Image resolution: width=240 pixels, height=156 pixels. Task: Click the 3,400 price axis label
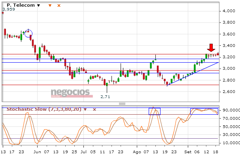tap(229, 45)
